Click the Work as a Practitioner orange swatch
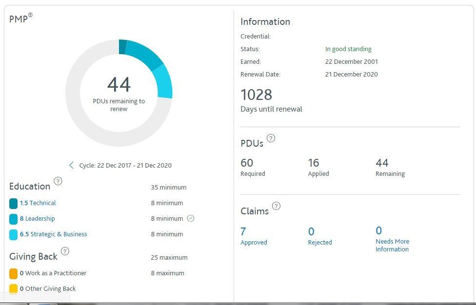Viewport: 476px width, 305px height. click(x=13, y=273)
